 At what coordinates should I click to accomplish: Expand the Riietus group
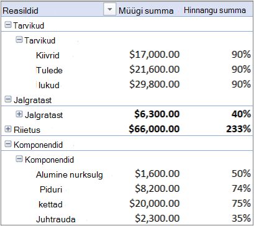[8, 129]
